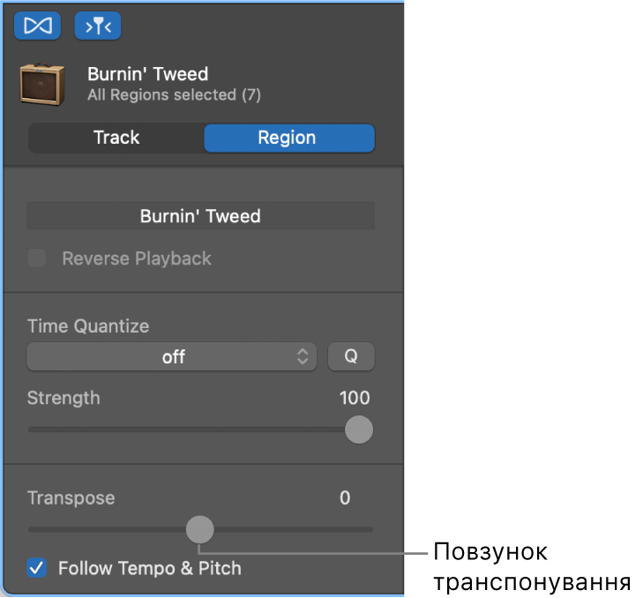Click the Follow Tempo & Pitch label
Image resolution: width=643 pixels, height=598 pixels.
point(149,568)
